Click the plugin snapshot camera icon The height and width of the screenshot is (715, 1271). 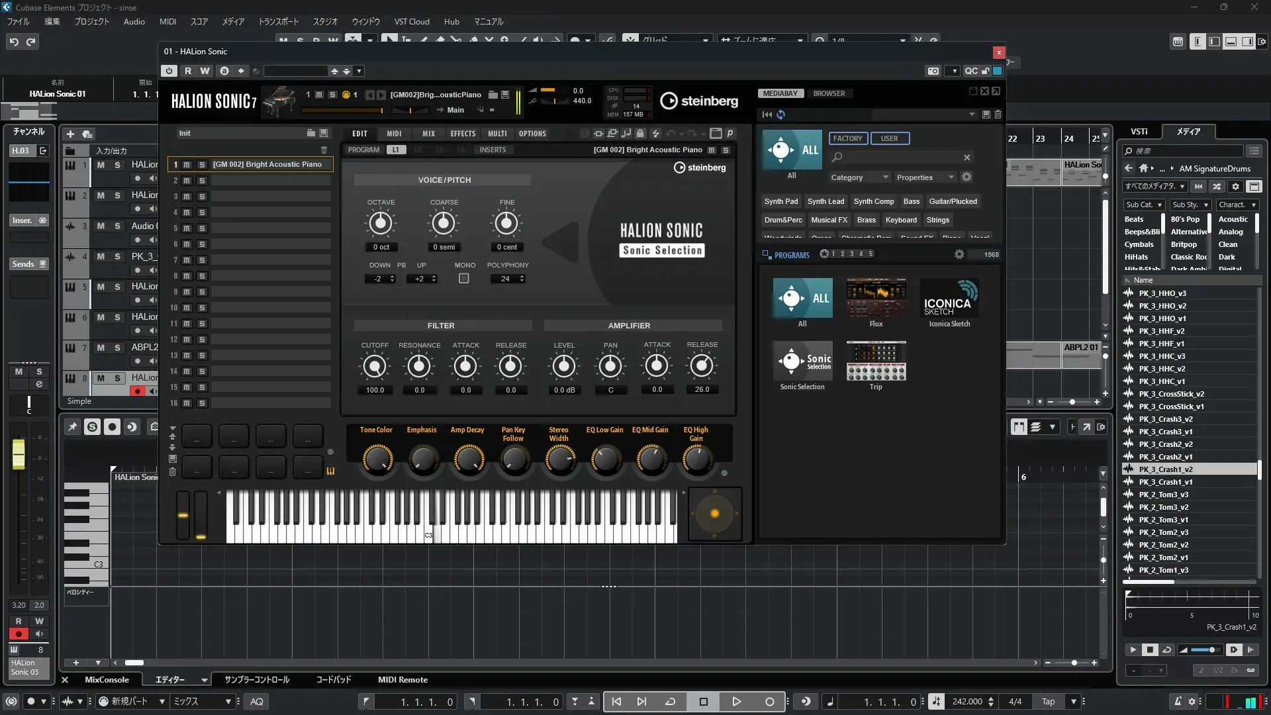point(933,71)
